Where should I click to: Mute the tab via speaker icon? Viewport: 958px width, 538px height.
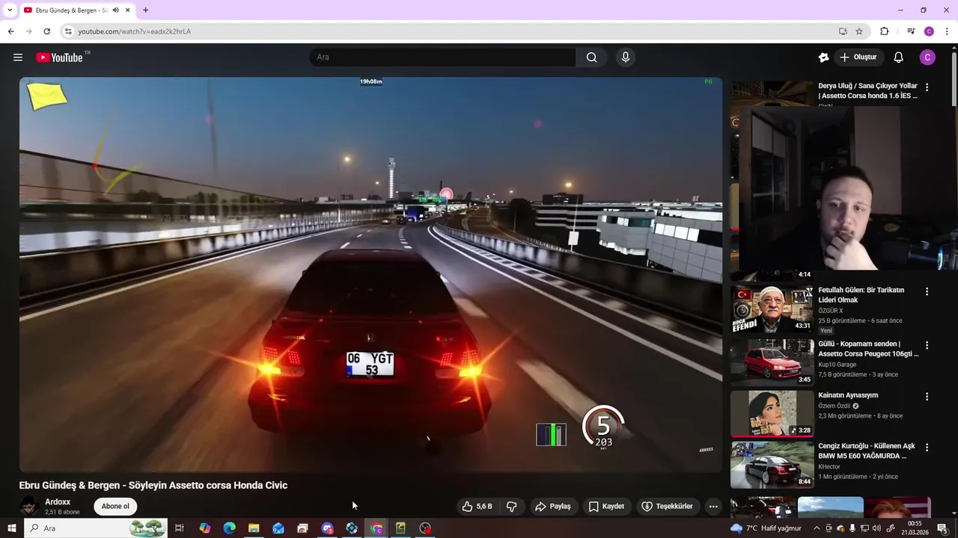click(116, 10)
